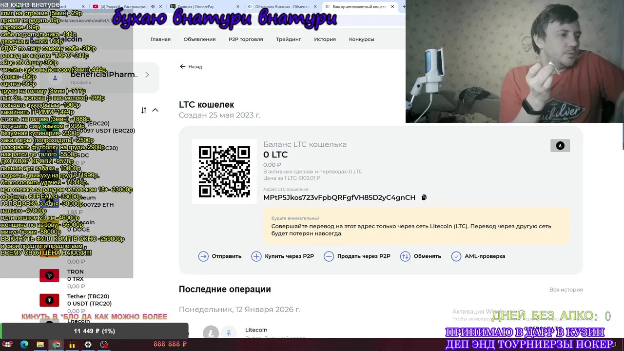Viewport: 624px width, 351px height.
Task: Choose Купить через P2P
Action: point(282,256)
